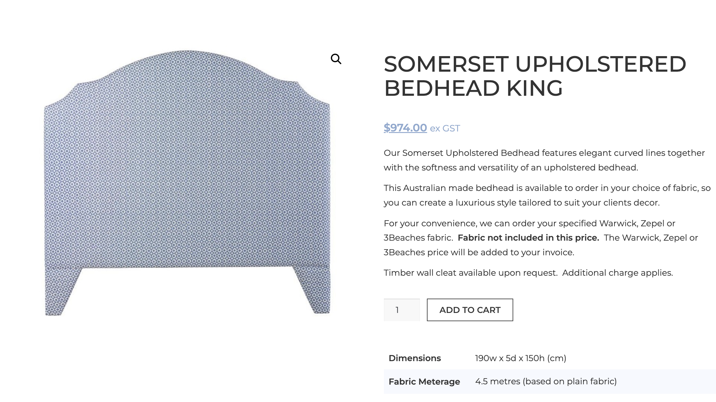The image size is (716, 402).
Task: Click the magnifier zoom icon on image
Action: tap(336, 59)
